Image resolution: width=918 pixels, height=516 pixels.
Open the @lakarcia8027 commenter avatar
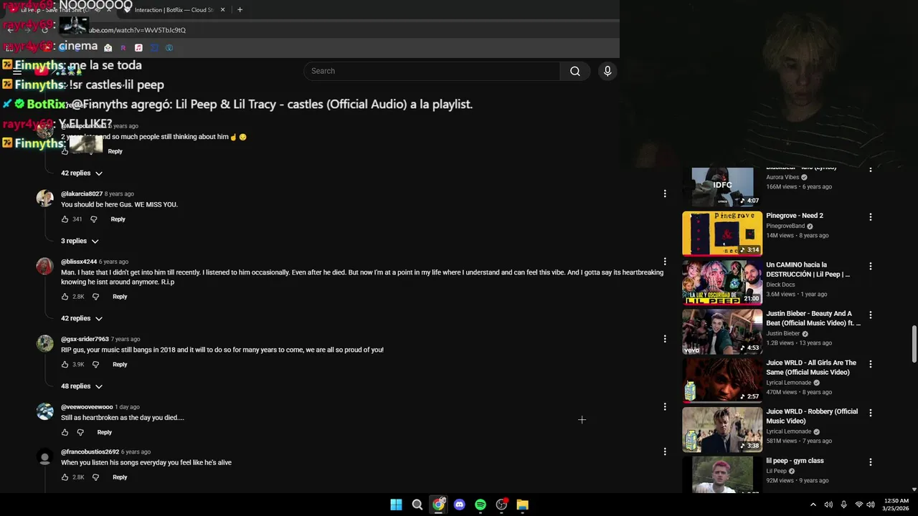pos(44,199)
